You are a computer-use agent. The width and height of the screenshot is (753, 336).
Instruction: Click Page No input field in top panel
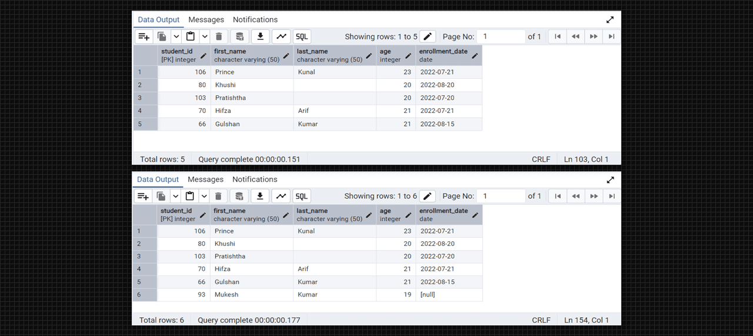pos(501,36)
